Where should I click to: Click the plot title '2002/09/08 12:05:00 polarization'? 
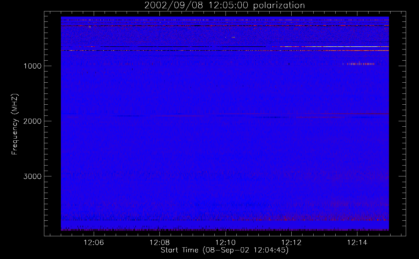[x=225, y=5]
